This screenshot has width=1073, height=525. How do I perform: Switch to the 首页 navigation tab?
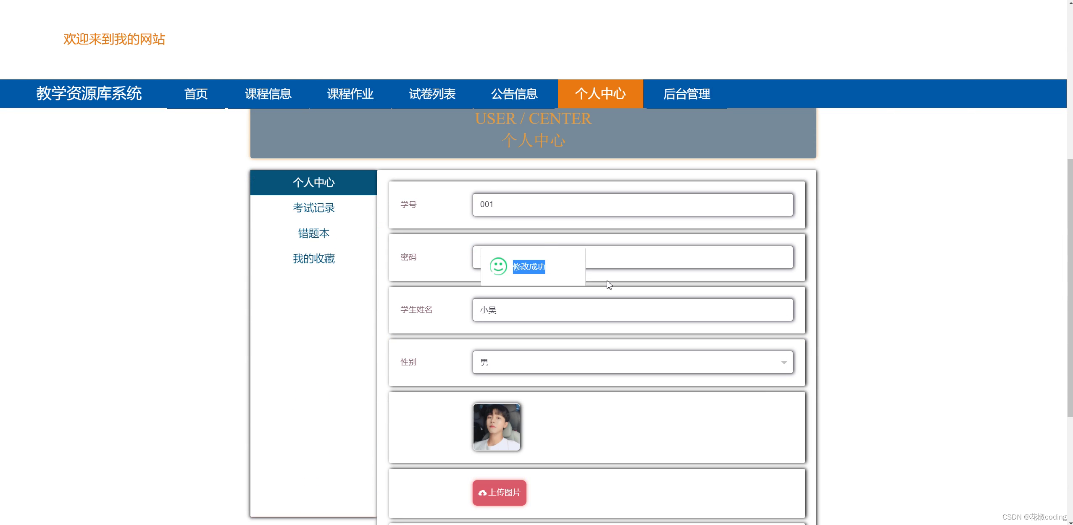click(196, 94)
